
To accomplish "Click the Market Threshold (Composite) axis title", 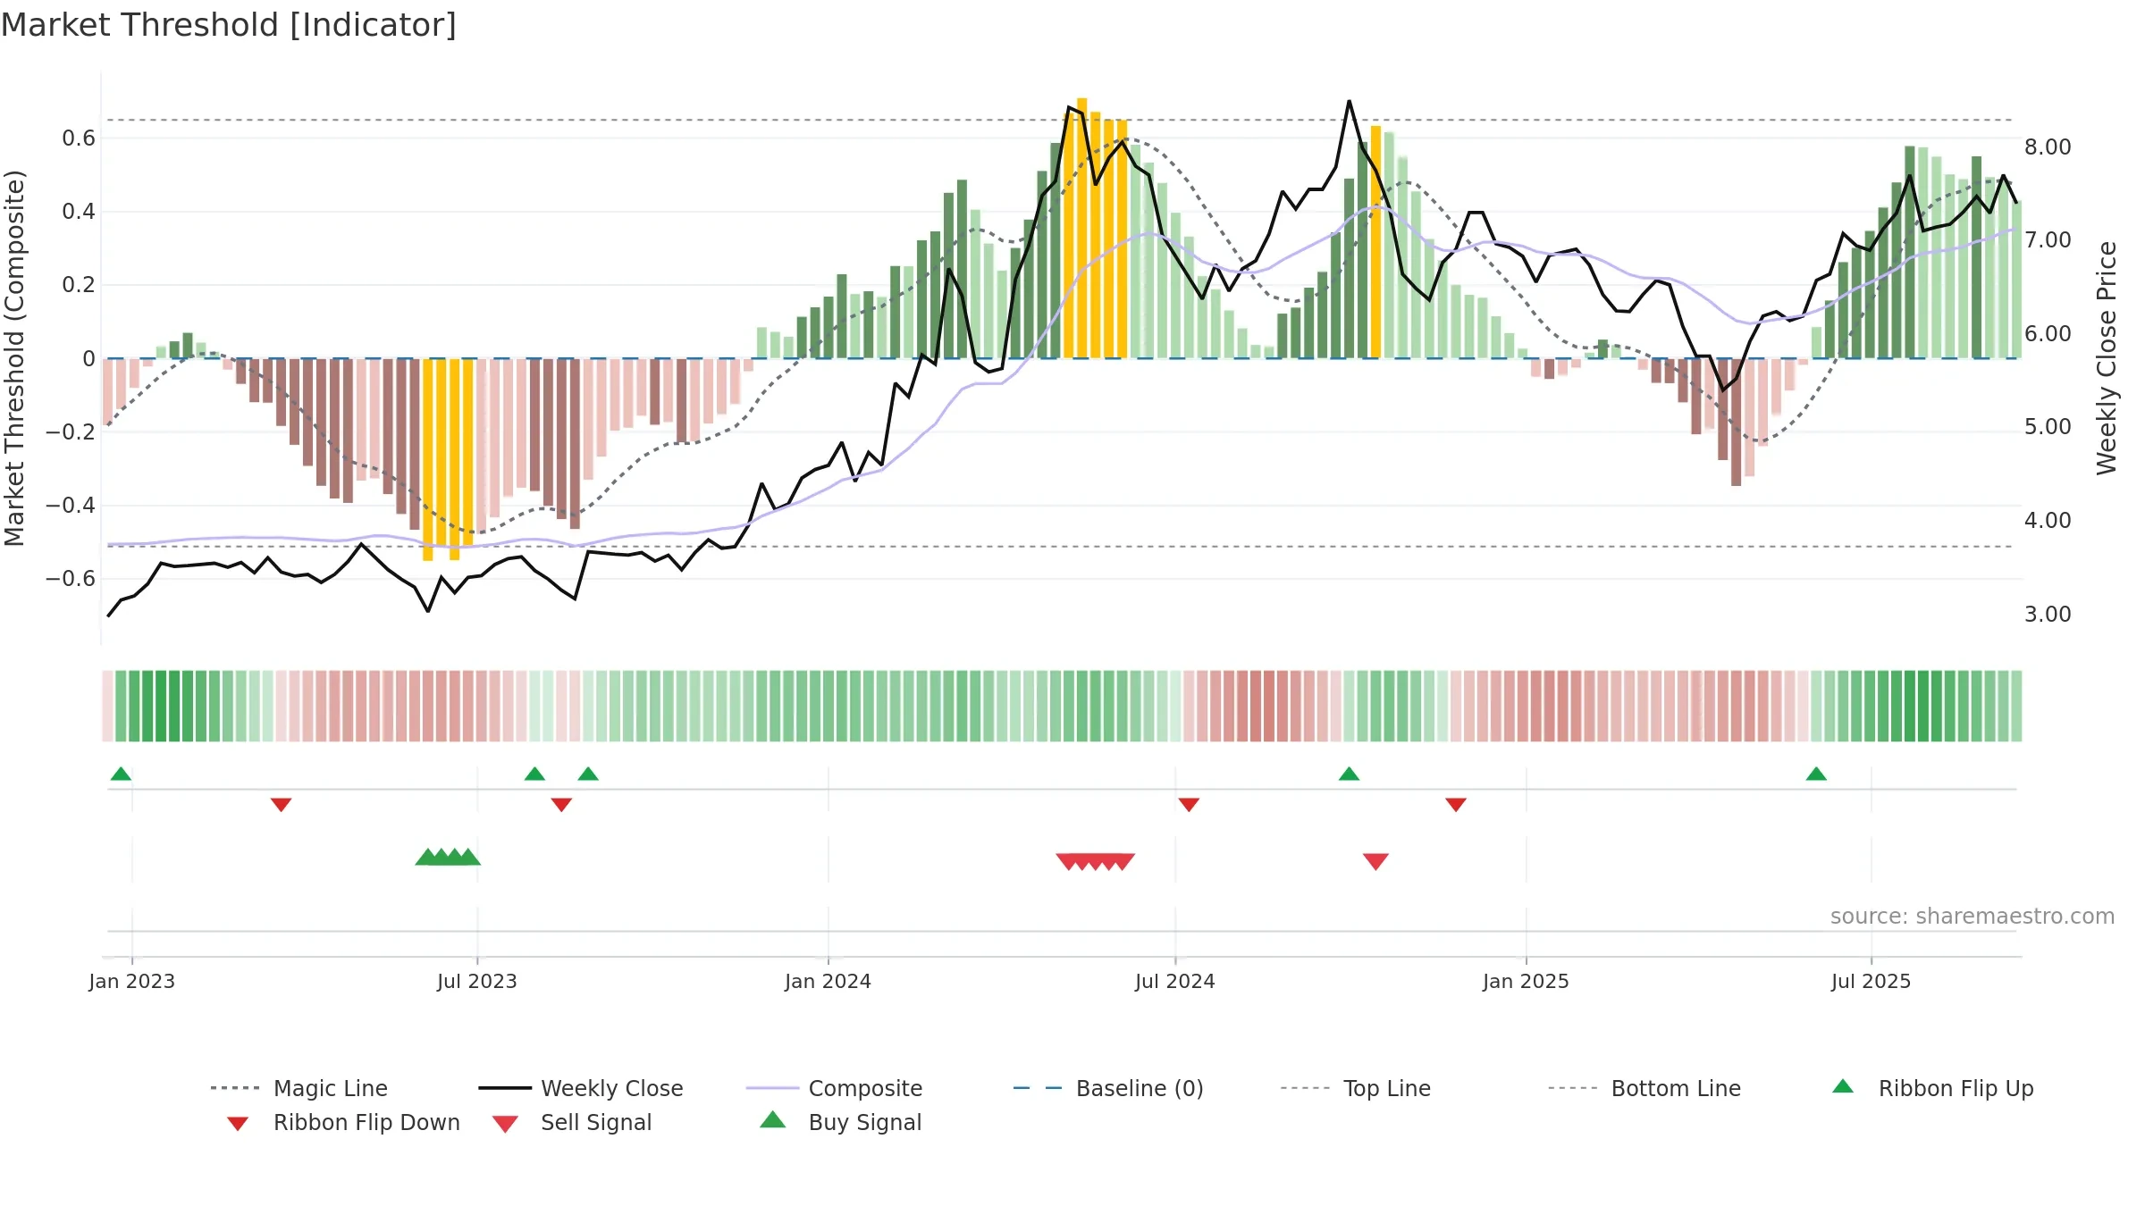I will pyautogui.click(x=14, y=358).
